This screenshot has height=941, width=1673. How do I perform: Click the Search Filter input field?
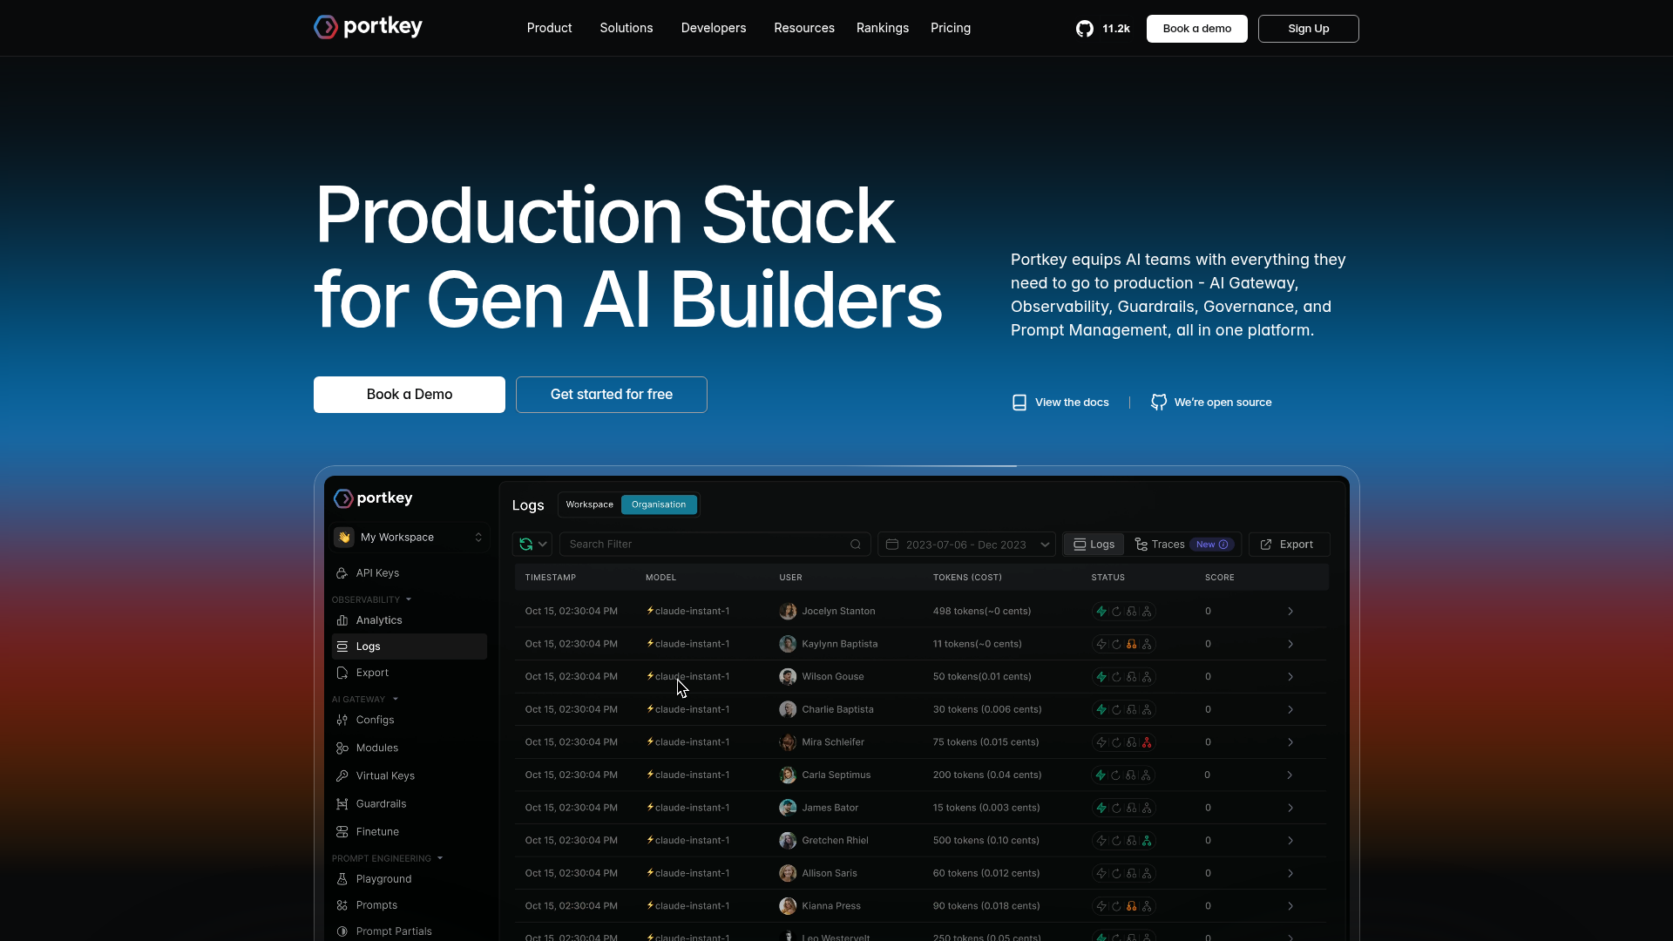(x=706, y=545)
